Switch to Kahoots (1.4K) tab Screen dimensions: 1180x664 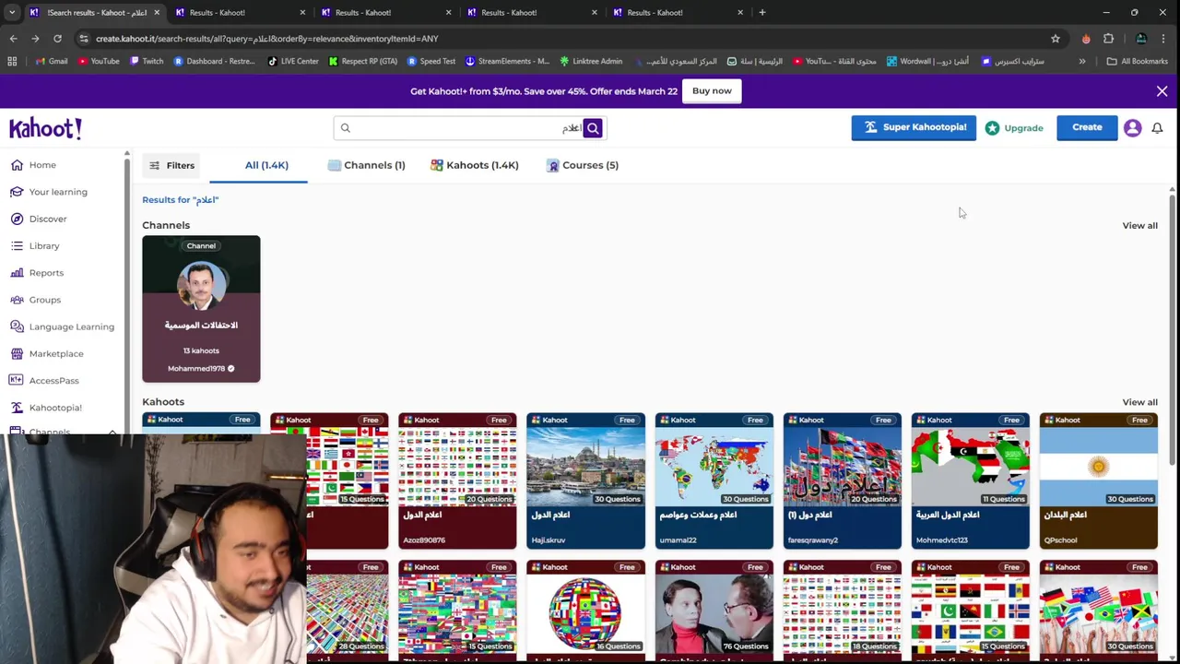click(x=474, y=165)
